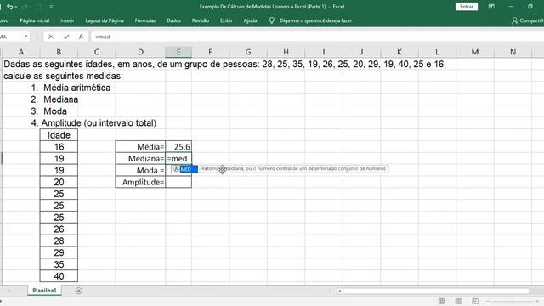Click the cell containing 20

(x=59, y=182)
